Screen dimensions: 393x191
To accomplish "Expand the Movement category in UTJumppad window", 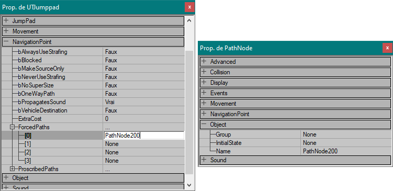I will 6,31.
